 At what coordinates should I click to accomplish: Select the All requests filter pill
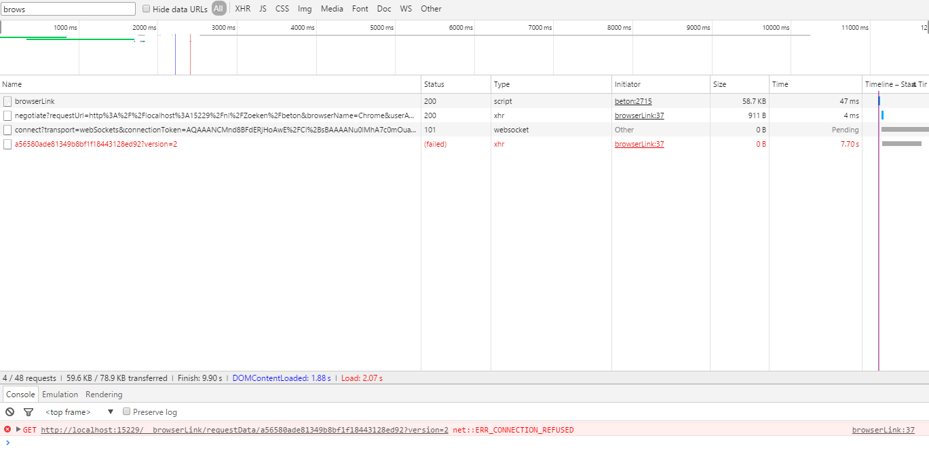point(219,8)
